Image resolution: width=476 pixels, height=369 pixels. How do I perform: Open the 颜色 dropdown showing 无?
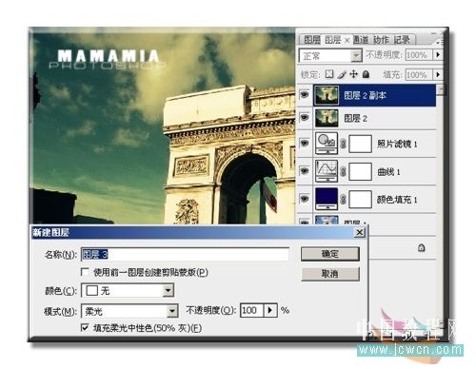pos(168,290)
